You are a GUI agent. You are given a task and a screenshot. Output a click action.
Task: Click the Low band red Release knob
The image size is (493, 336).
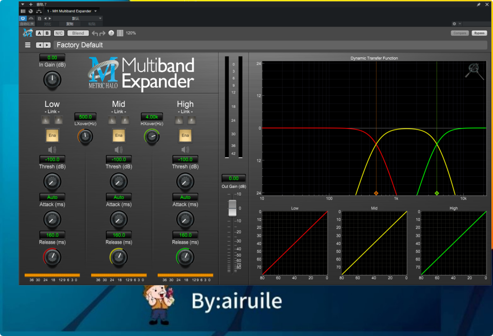52,258
